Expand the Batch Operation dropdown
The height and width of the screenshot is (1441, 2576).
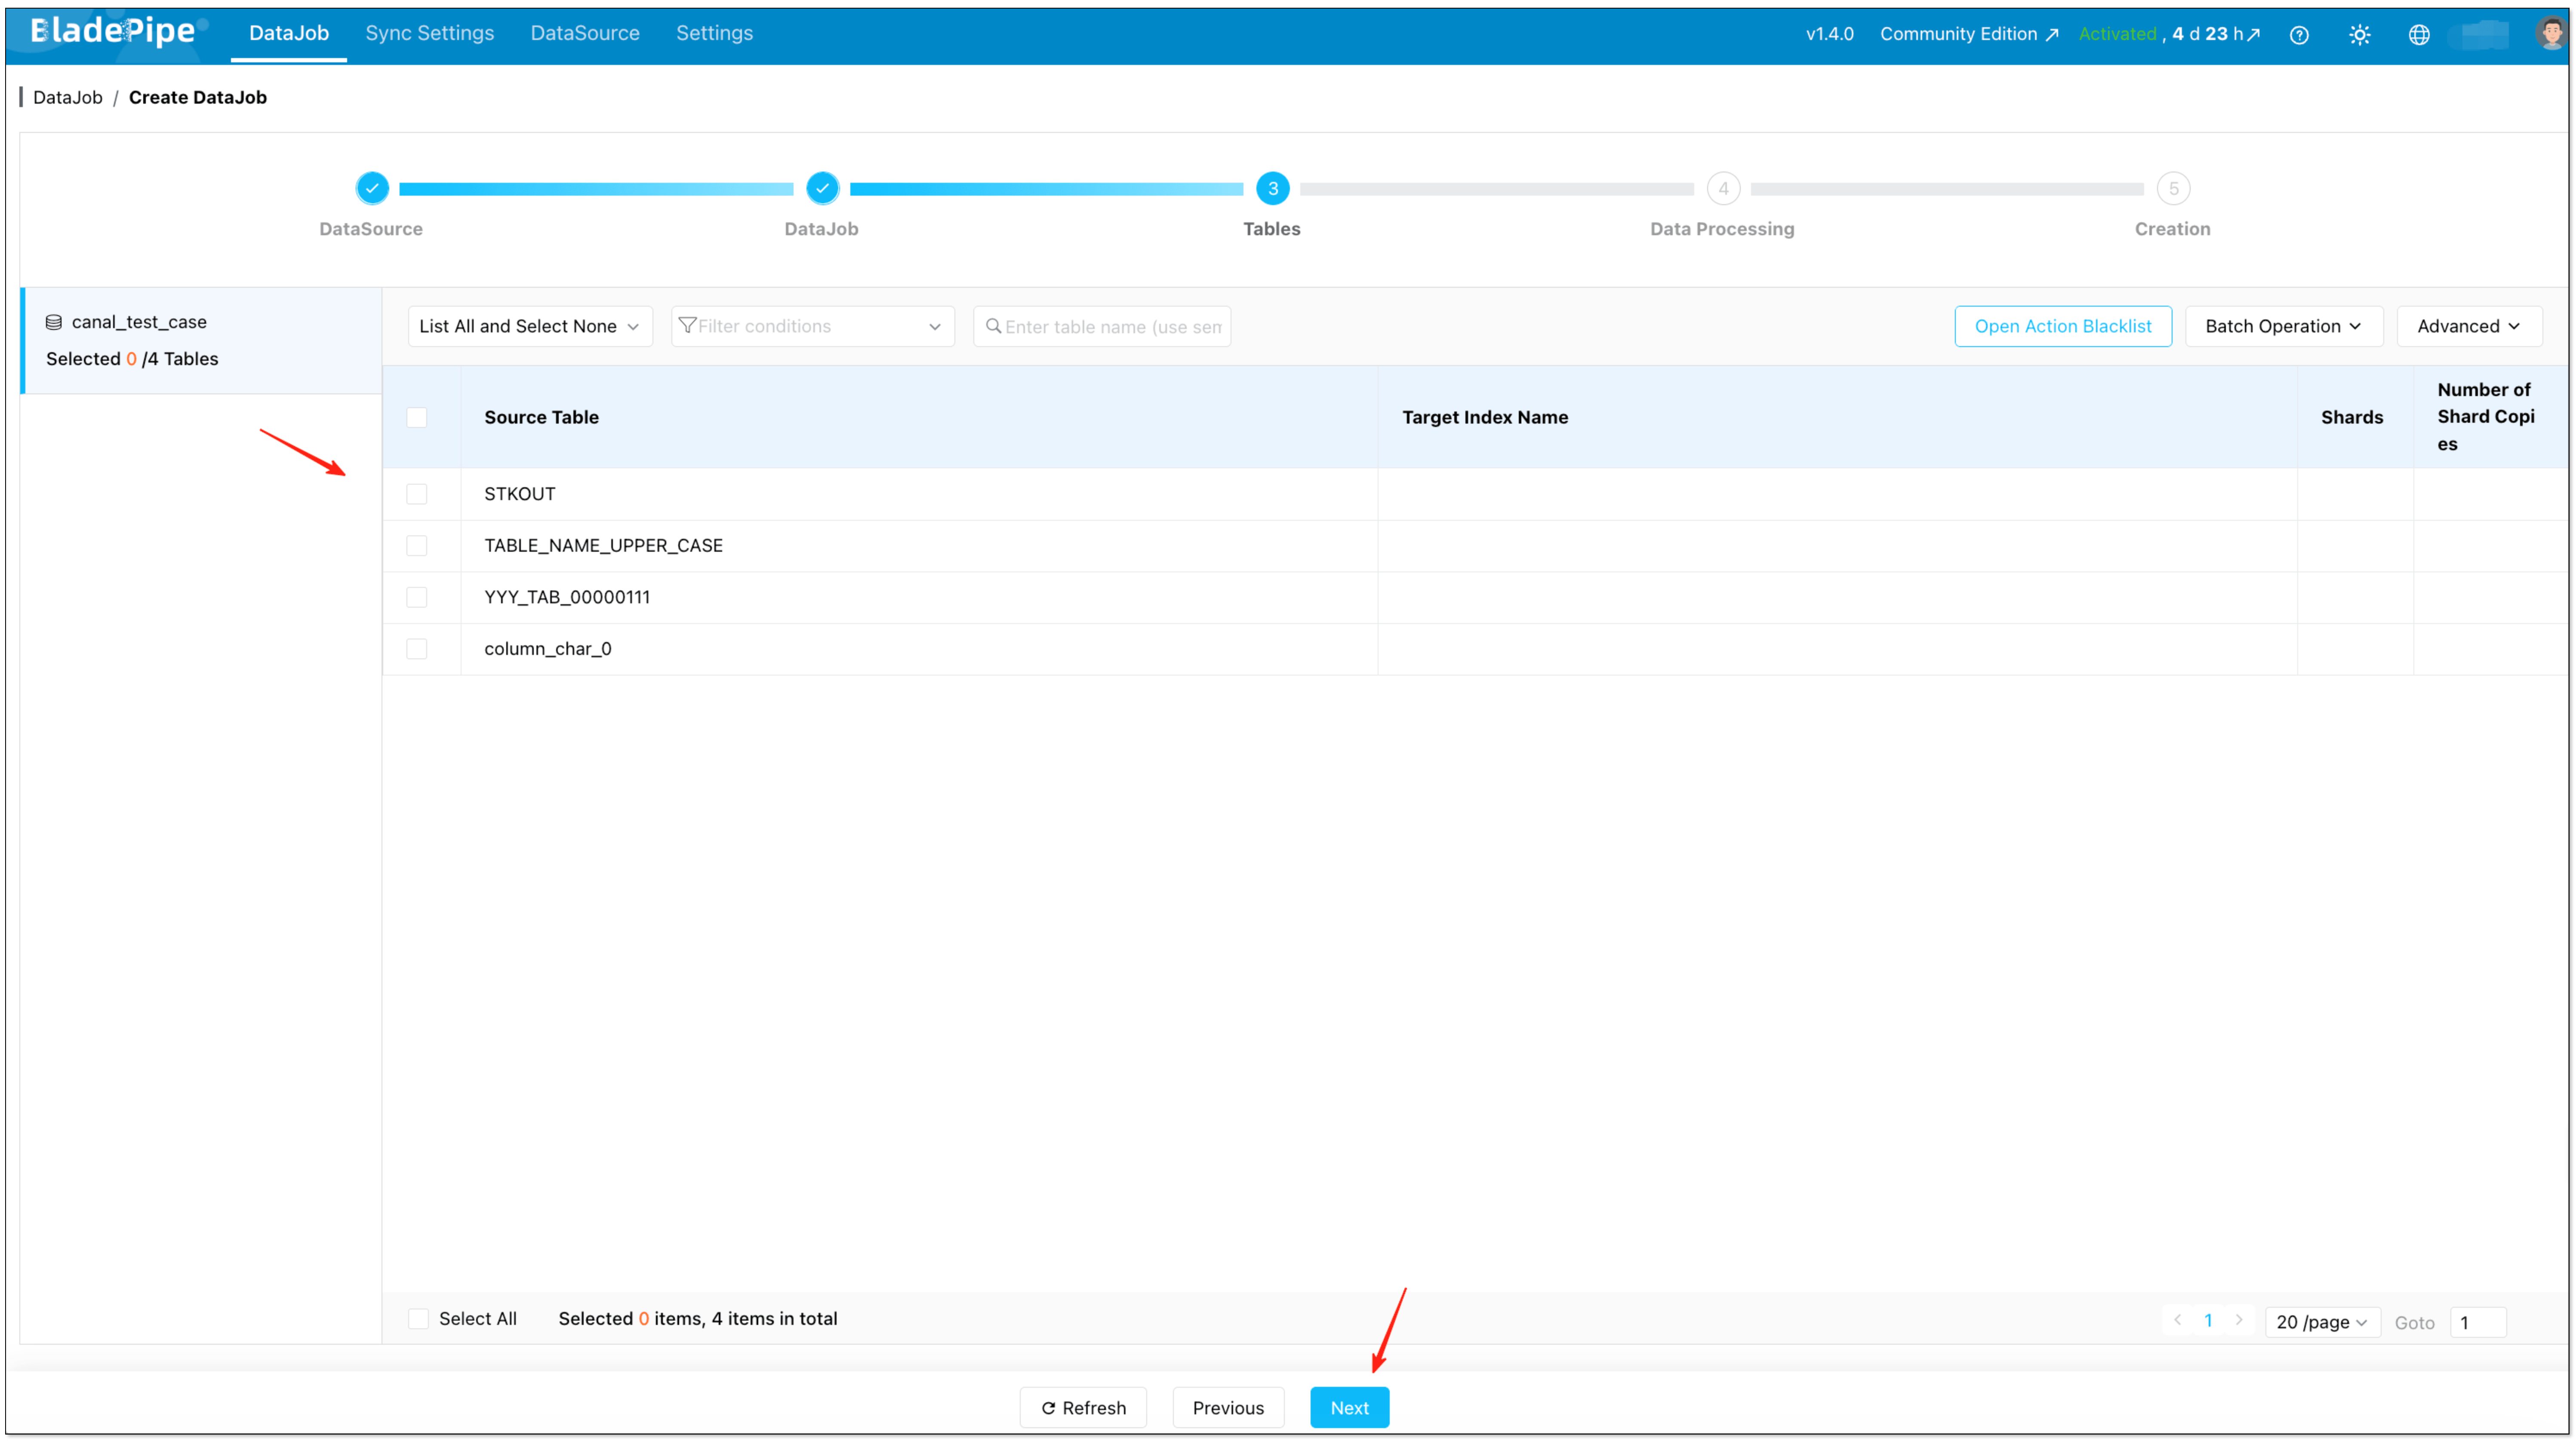(x=2283, y=325)
